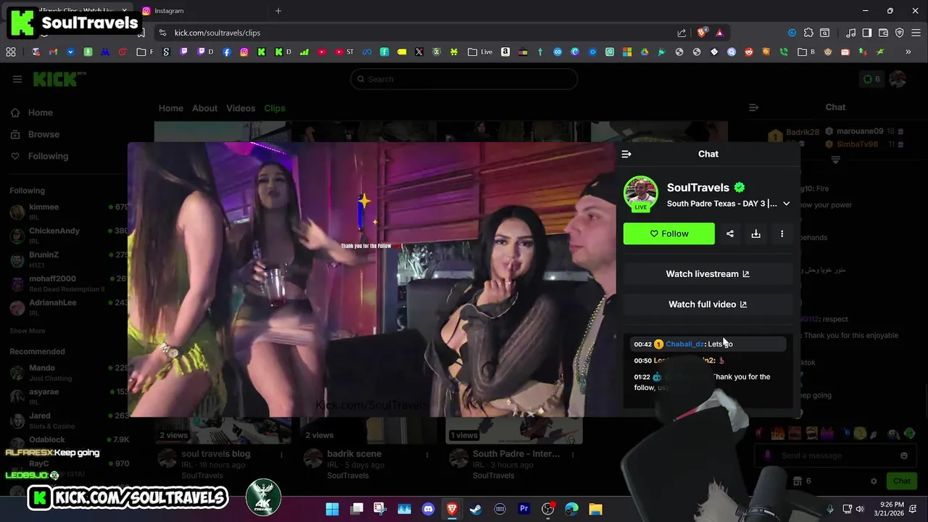Open the Instagram bookmark in bookmarks bar
Viewport: 928px width, 522px height.
click(244, 51)
